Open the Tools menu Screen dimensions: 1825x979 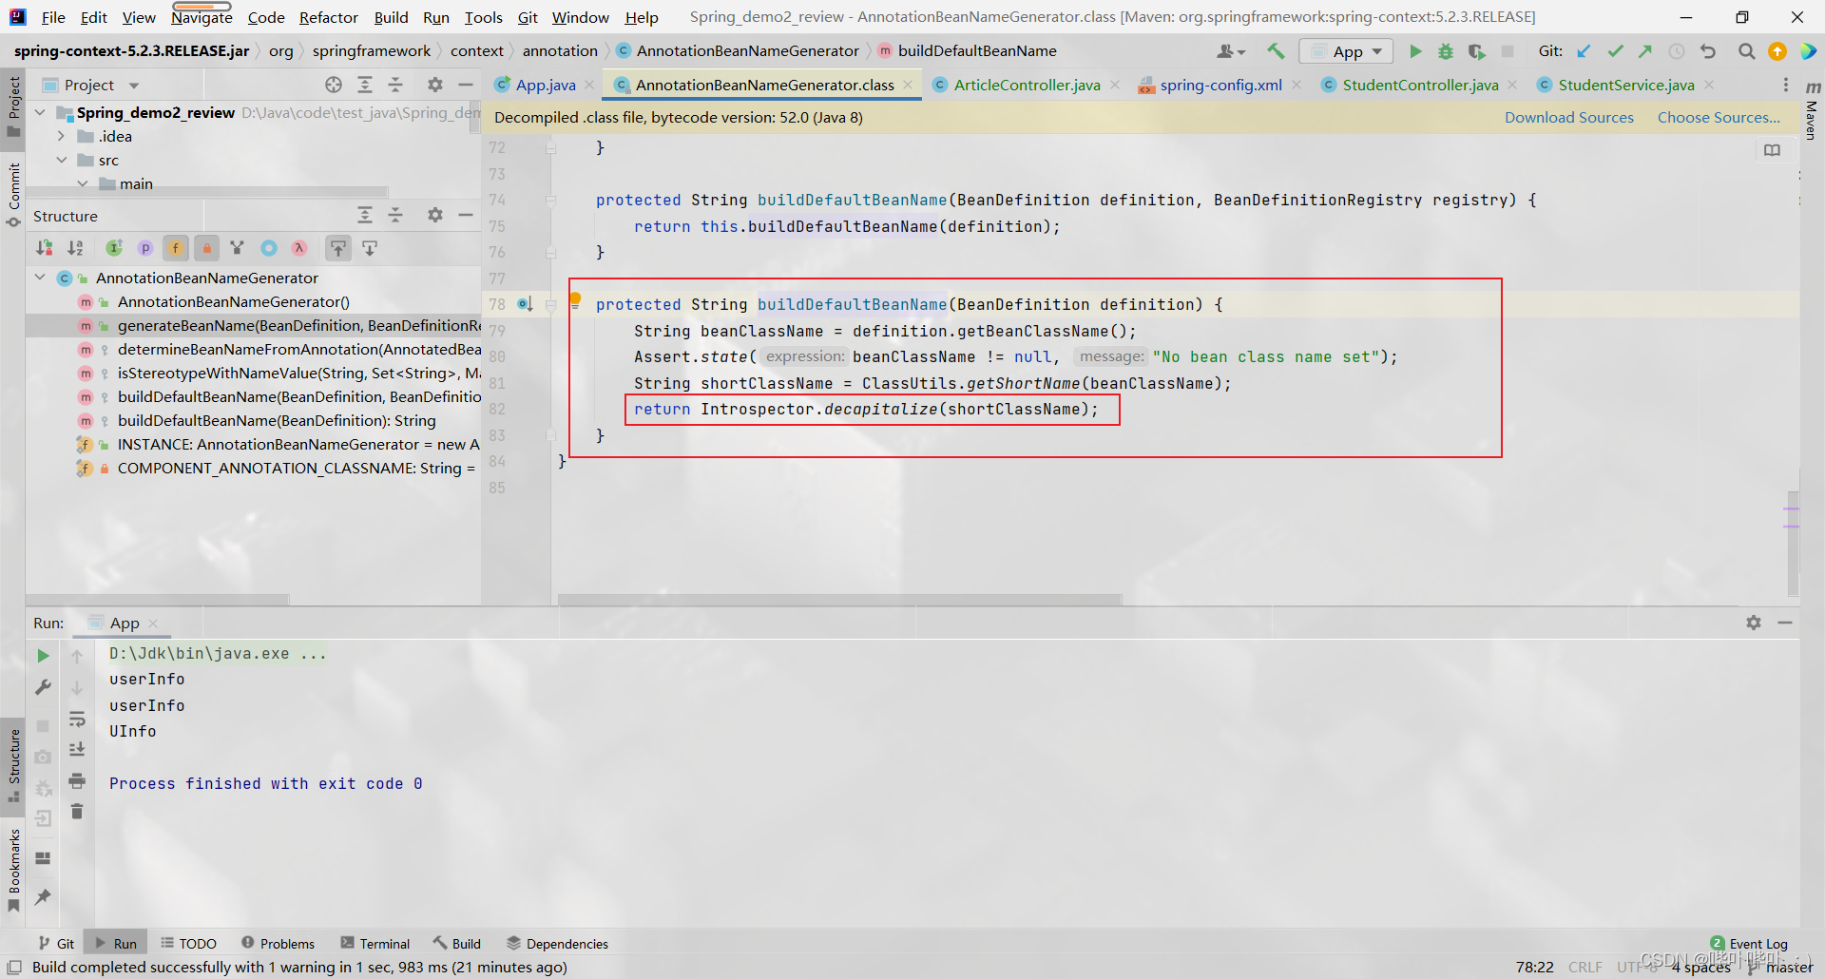(x=483, y=17)
